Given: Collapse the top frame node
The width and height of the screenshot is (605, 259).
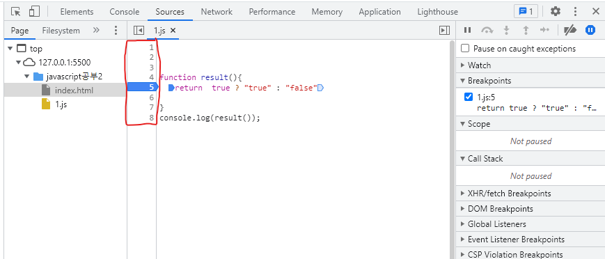Looking at the screenshot, I should point(10,49).
